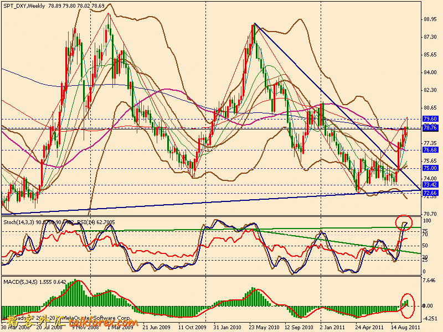Click the SPT_DXY,Weekly chart title

[x=24, y=6]
